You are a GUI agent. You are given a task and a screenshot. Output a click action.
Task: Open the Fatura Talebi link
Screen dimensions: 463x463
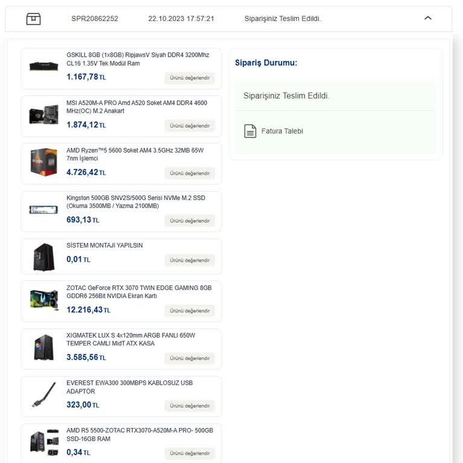[x=282, y=131]
